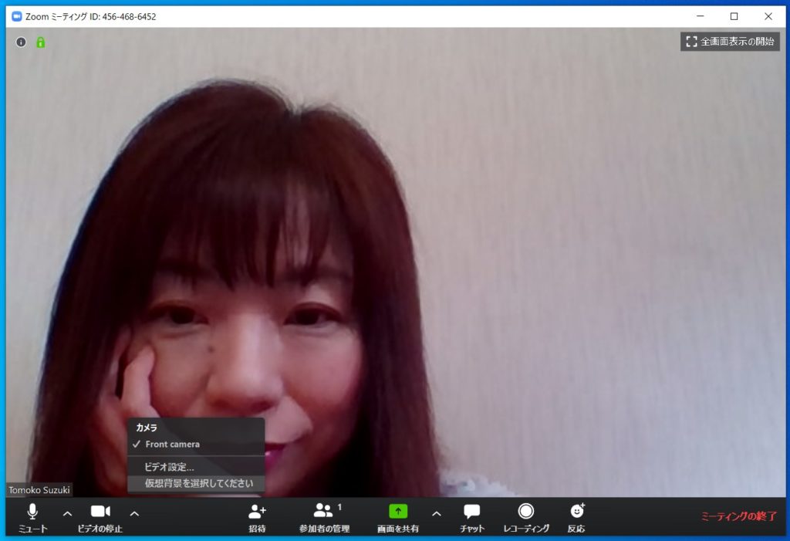Stop video with ビデオの停止 camera icon
The width and height of the screenshot is (790, 541).
click(x=100, y=511)
